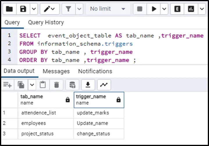Stop the running query
The width and height of the screenshot is (209, 146).
click(x=140, y=9)
